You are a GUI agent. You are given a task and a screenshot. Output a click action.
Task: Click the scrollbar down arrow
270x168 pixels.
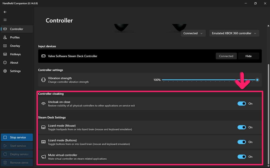point(268,166)
